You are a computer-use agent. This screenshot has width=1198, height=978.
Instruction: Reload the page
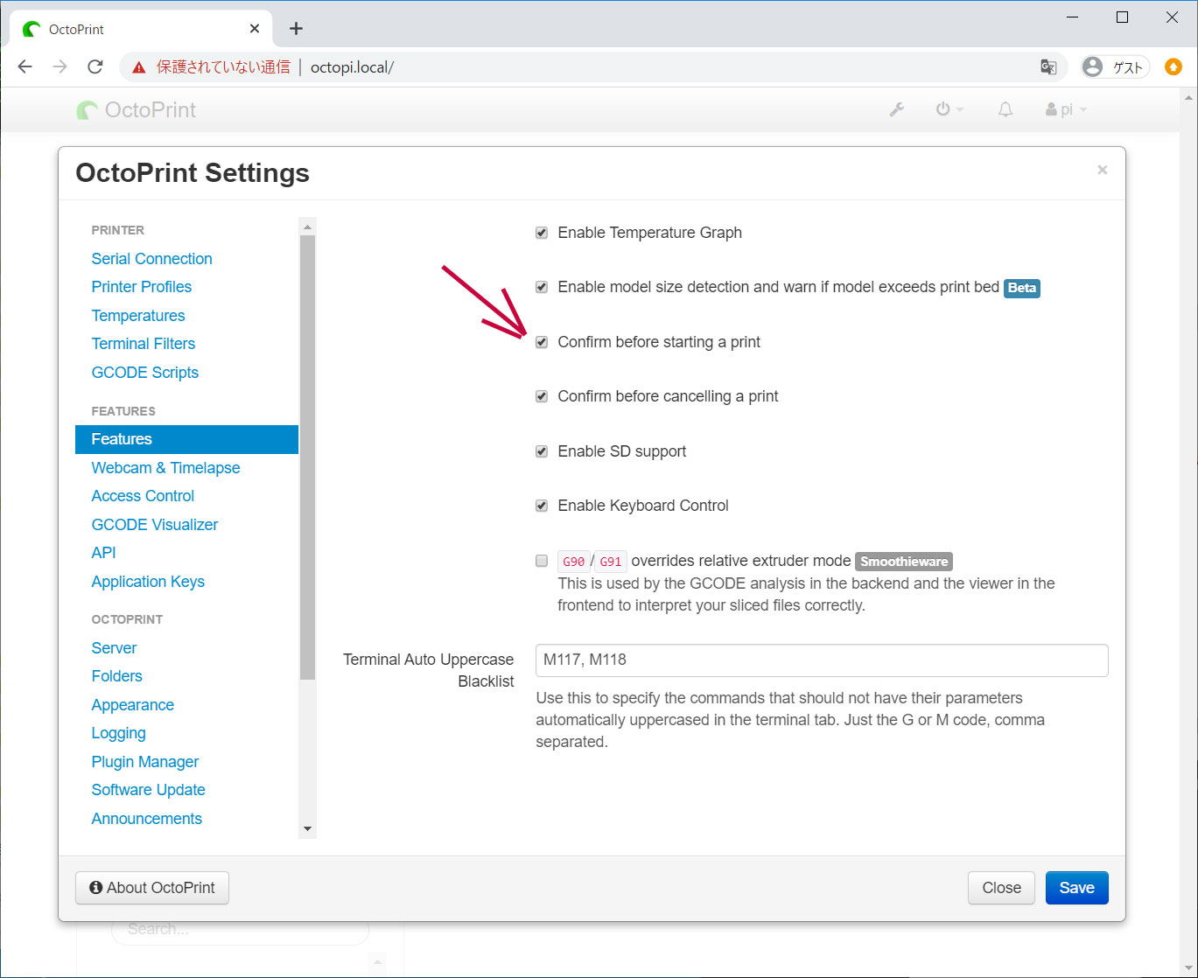pos(95,67)
